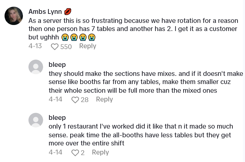Click bleep's avatar on the "only 1 restaurant" reply
The height and width of the screenshot is (162, 245).
click(36, 120)
